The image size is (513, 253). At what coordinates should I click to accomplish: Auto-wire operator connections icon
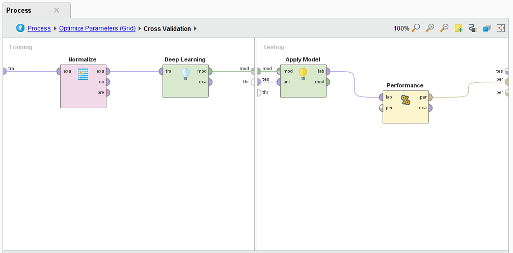point(472,28)
